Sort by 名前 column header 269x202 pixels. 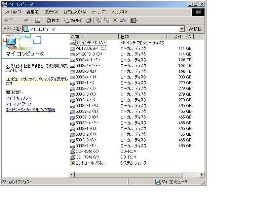click(x=94, y=37)
